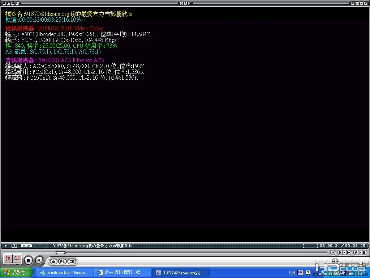Click the 輸入 AVC1(libcodec.dll) input line
The width and height of the screenshot is (370, 278).
[78, 34]
